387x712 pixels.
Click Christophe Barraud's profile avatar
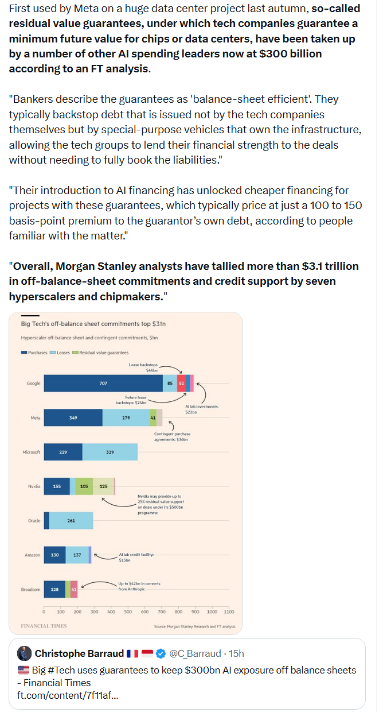pyautogui.click(x=24, y=653)
